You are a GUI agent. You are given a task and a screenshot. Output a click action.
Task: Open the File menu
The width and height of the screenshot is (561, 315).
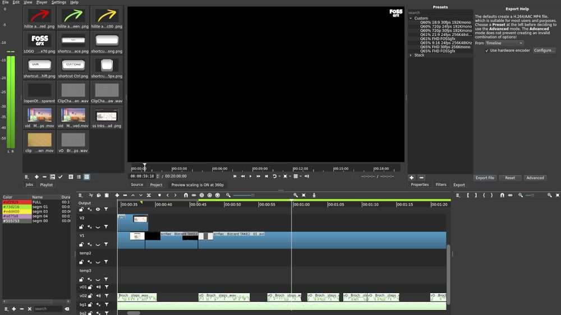coord(6,2)
